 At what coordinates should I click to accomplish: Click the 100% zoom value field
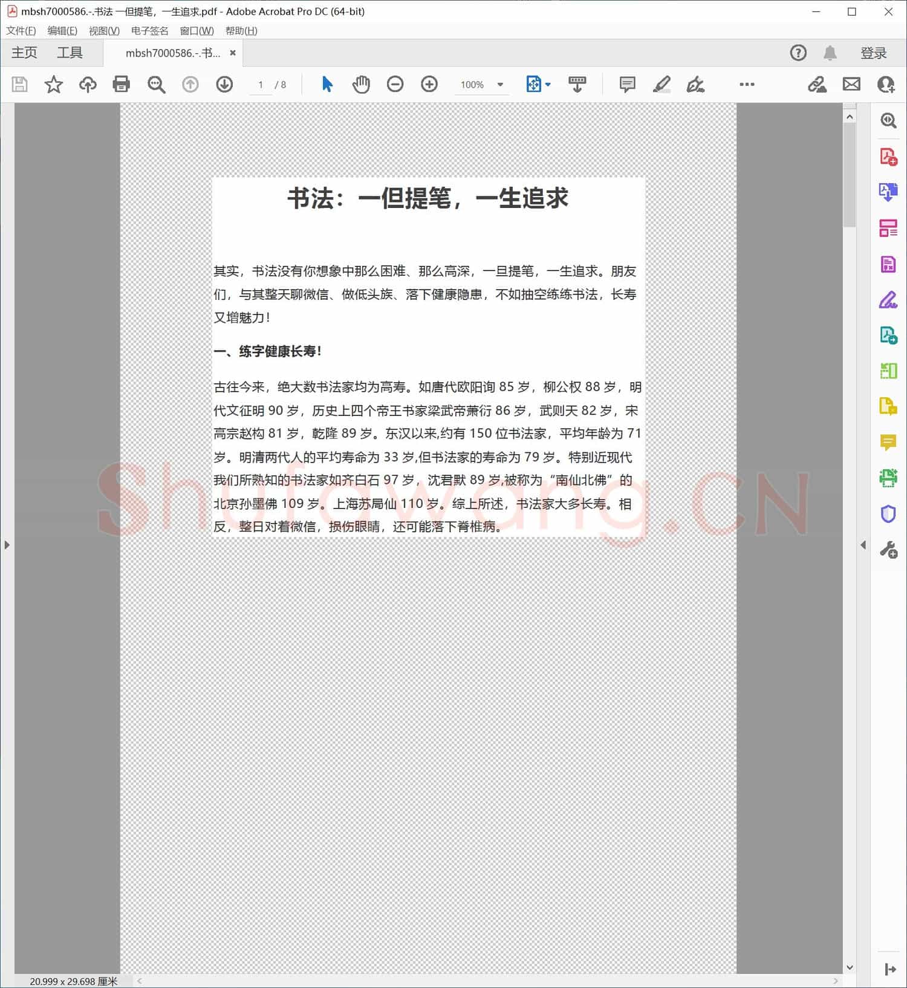472,85
